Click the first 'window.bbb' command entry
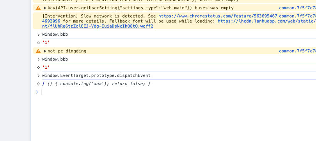 pyautogui.click(x=55, y=35)
